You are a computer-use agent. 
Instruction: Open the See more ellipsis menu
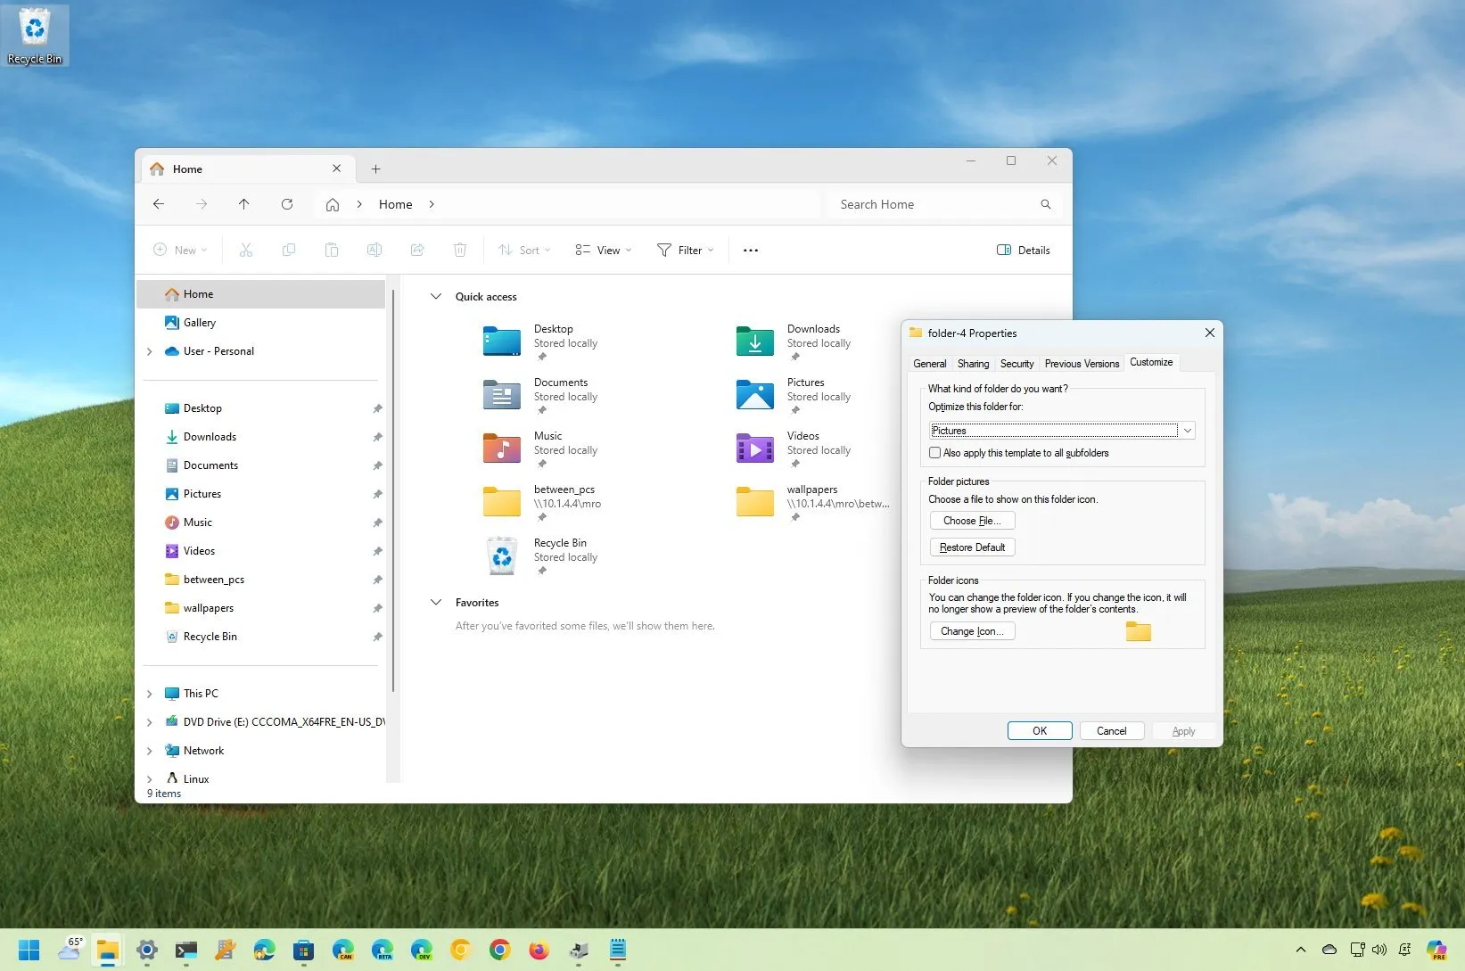tap(751, 251)
